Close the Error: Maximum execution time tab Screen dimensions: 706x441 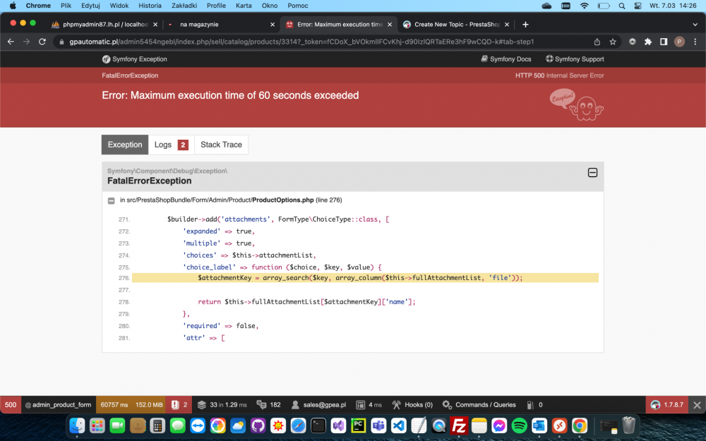point(390,24)
